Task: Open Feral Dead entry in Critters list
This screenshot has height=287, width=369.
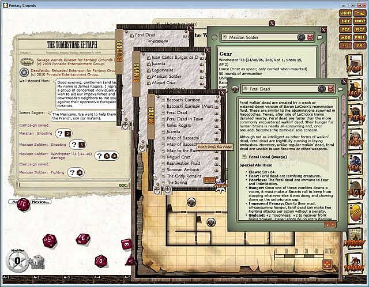Action: coord(145,35)
